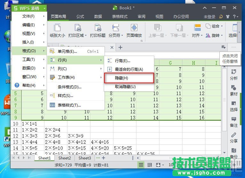The image size is (245, 178).
Task: Close the current document tab
Action: point(112,47)
